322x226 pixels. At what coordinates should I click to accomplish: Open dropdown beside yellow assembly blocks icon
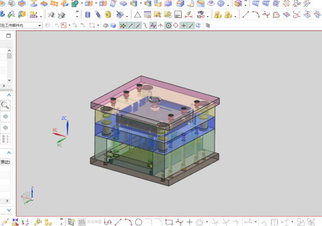(x=235, y=16)
